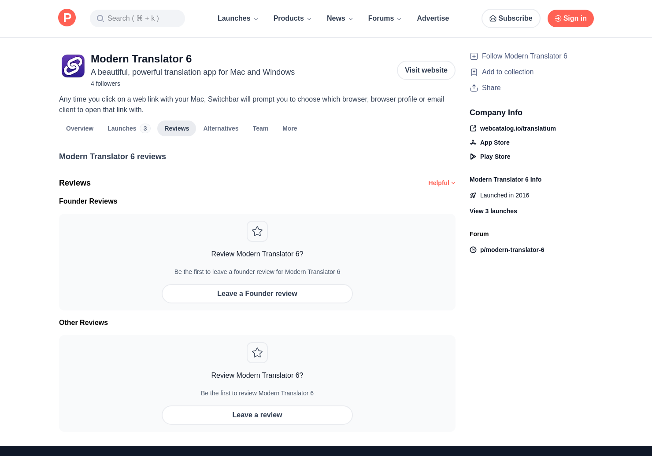The width and height of the screenshot is (652, 456).
Task: Expand the Forums navigation menu
Action: tap(385, 18)
